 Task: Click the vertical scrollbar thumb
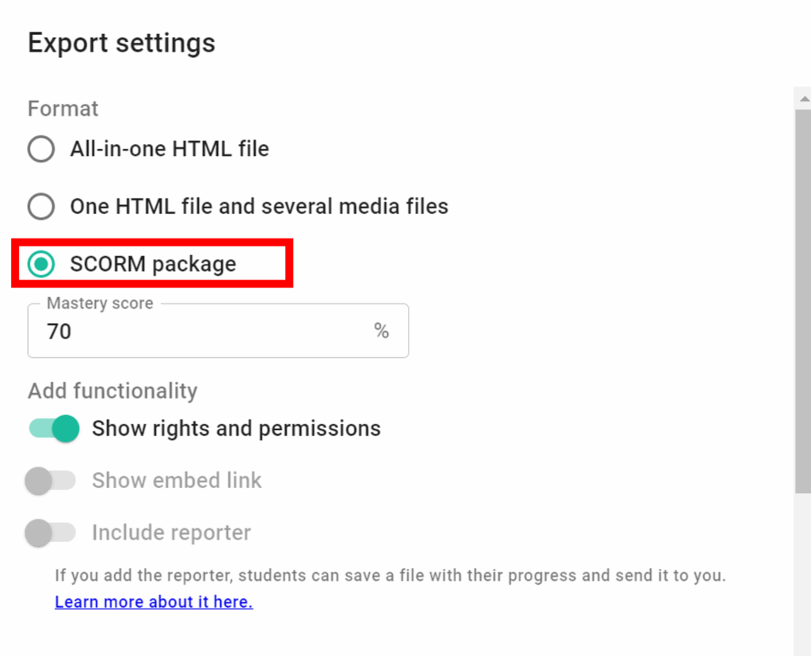click(802, 301)
